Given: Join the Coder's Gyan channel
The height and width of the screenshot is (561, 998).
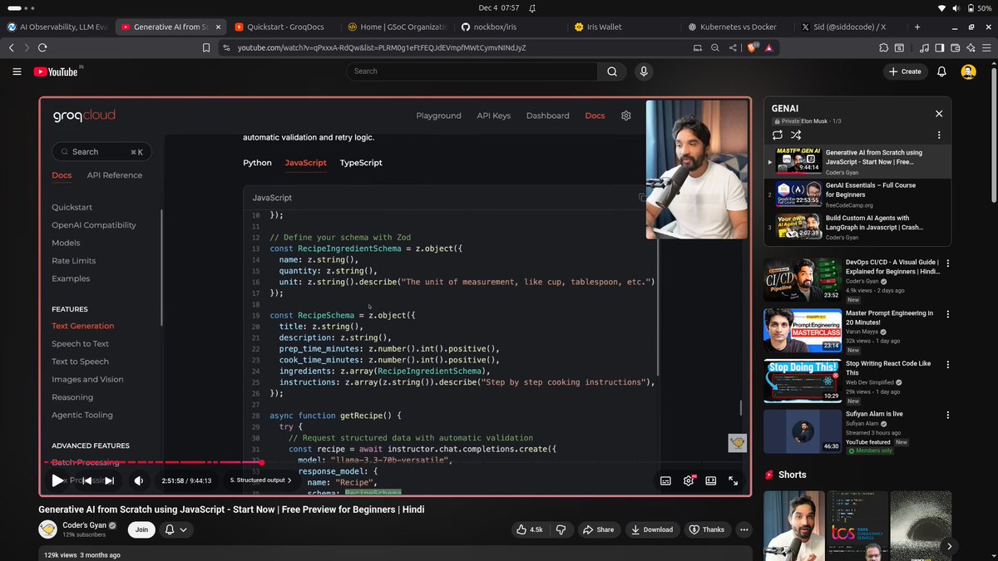Looking at the screenshot, I should pyautogui.click(x=142, y=529).
